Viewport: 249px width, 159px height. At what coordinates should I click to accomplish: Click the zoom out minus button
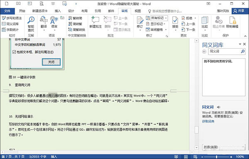point(202,157)
